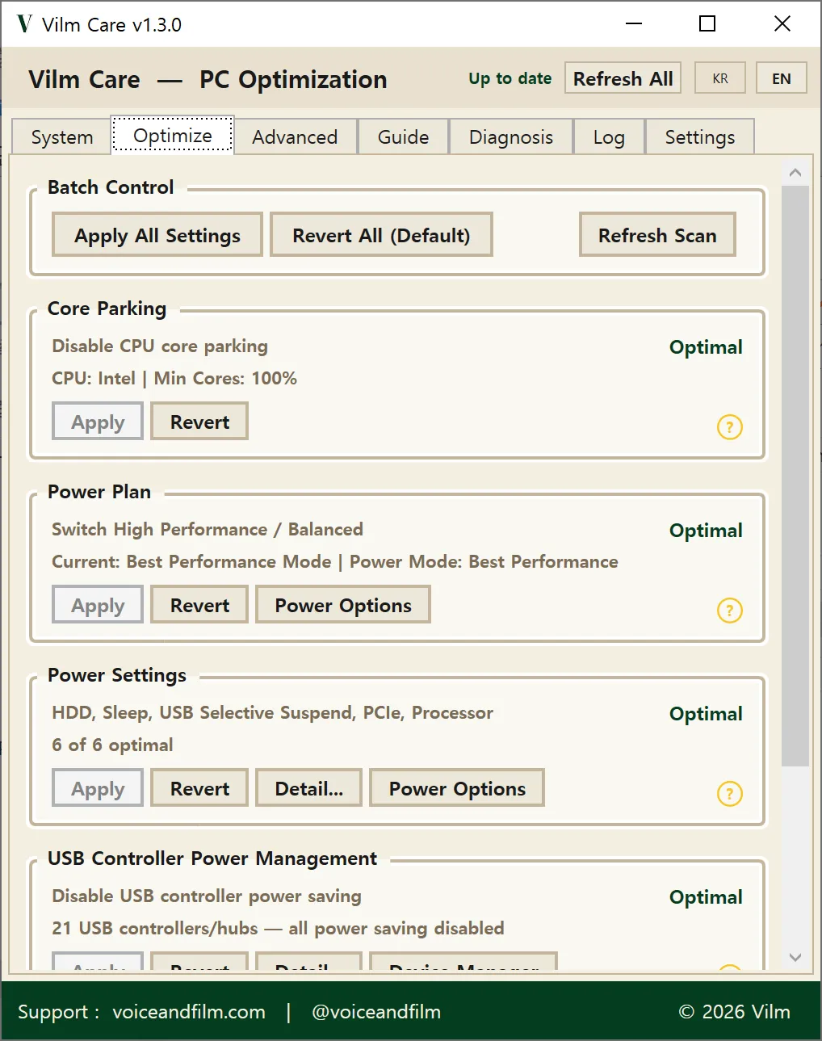Click scrollbar up arrow
Screen dimensions: 822x1041
tap(795, 173)
